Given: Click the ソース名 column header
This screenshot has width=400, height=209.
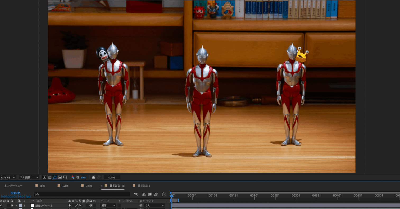Looking at the screenshot, I should [37, 201].
